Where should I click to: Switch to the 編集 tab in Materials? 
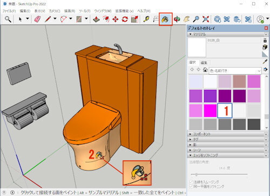204,63
